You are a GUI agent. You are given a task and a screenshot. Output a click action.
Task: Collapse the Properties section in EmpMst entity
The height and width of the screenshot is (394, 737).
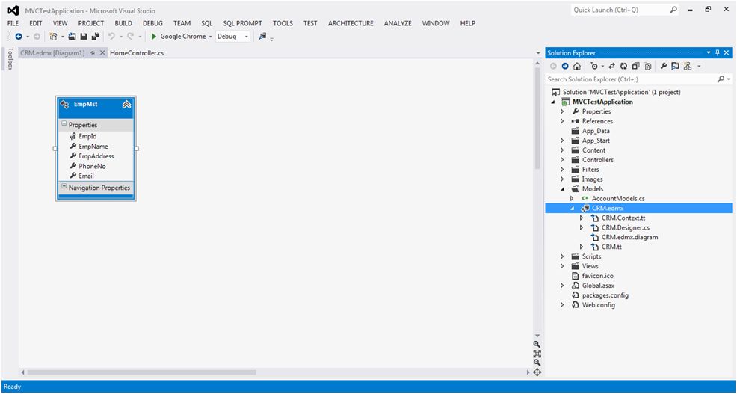(64, 124)
